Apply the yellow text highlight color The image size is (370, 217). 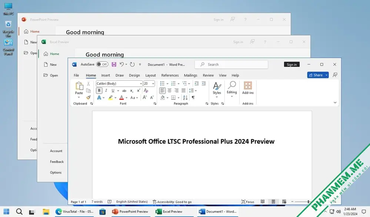tap(110, 97)
